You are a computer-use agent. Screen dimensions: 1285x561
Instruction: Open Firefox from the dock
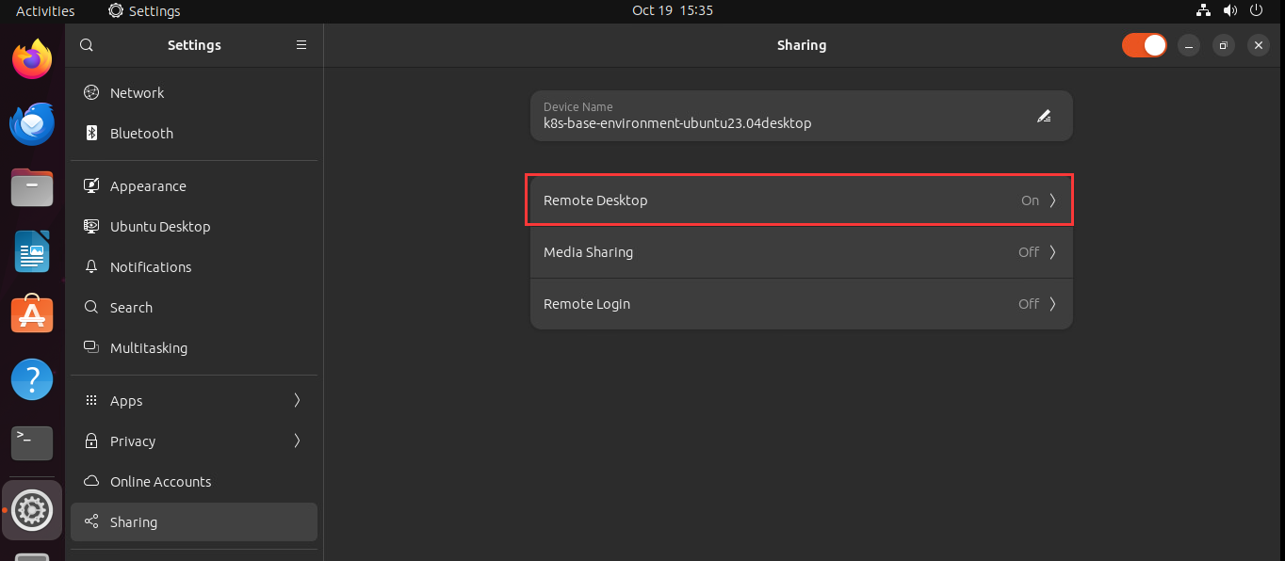(x=32, y=60)
